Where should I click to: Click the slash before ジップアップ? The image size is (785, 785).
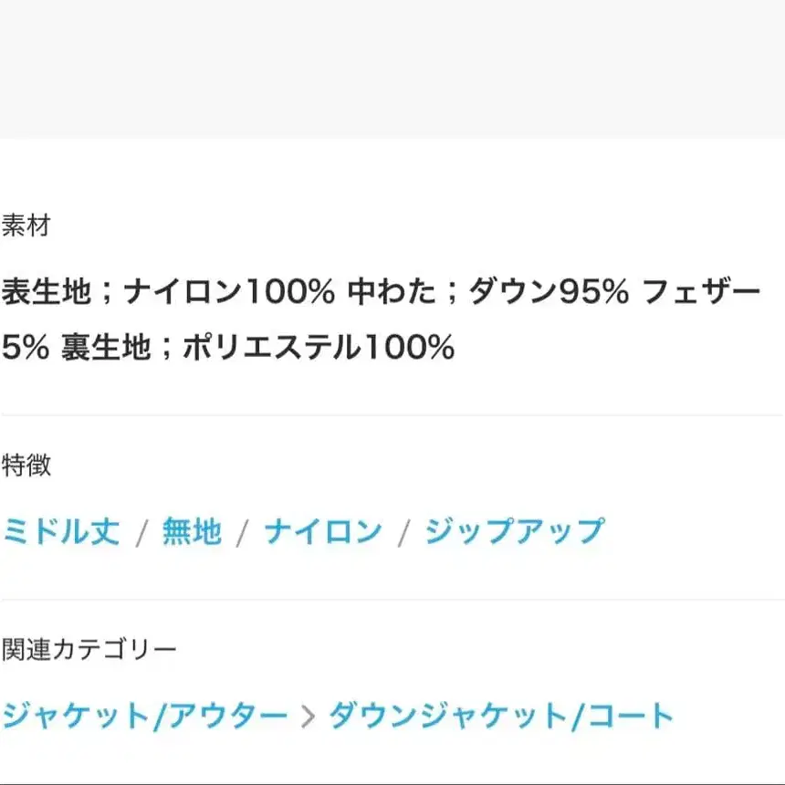[x=403, y=533]
